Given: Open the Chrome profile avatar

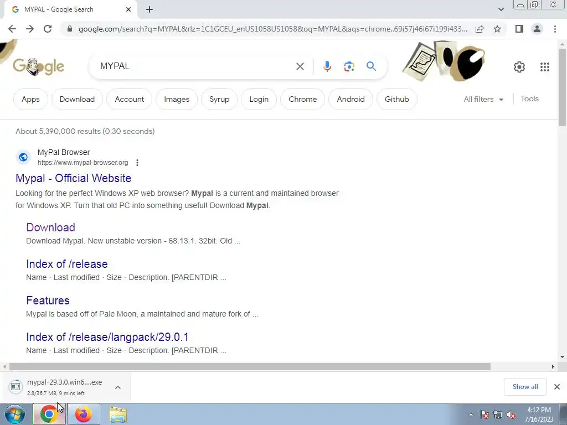Looking at the screenshot, I should click(x=537, y=29).
